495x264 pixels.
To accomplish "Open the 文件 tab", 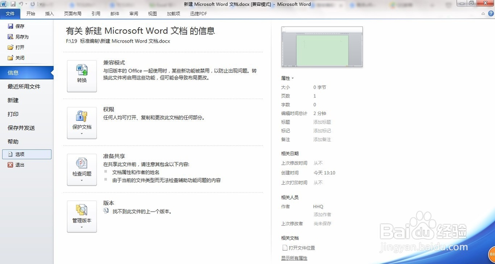I will click(10, 13).
